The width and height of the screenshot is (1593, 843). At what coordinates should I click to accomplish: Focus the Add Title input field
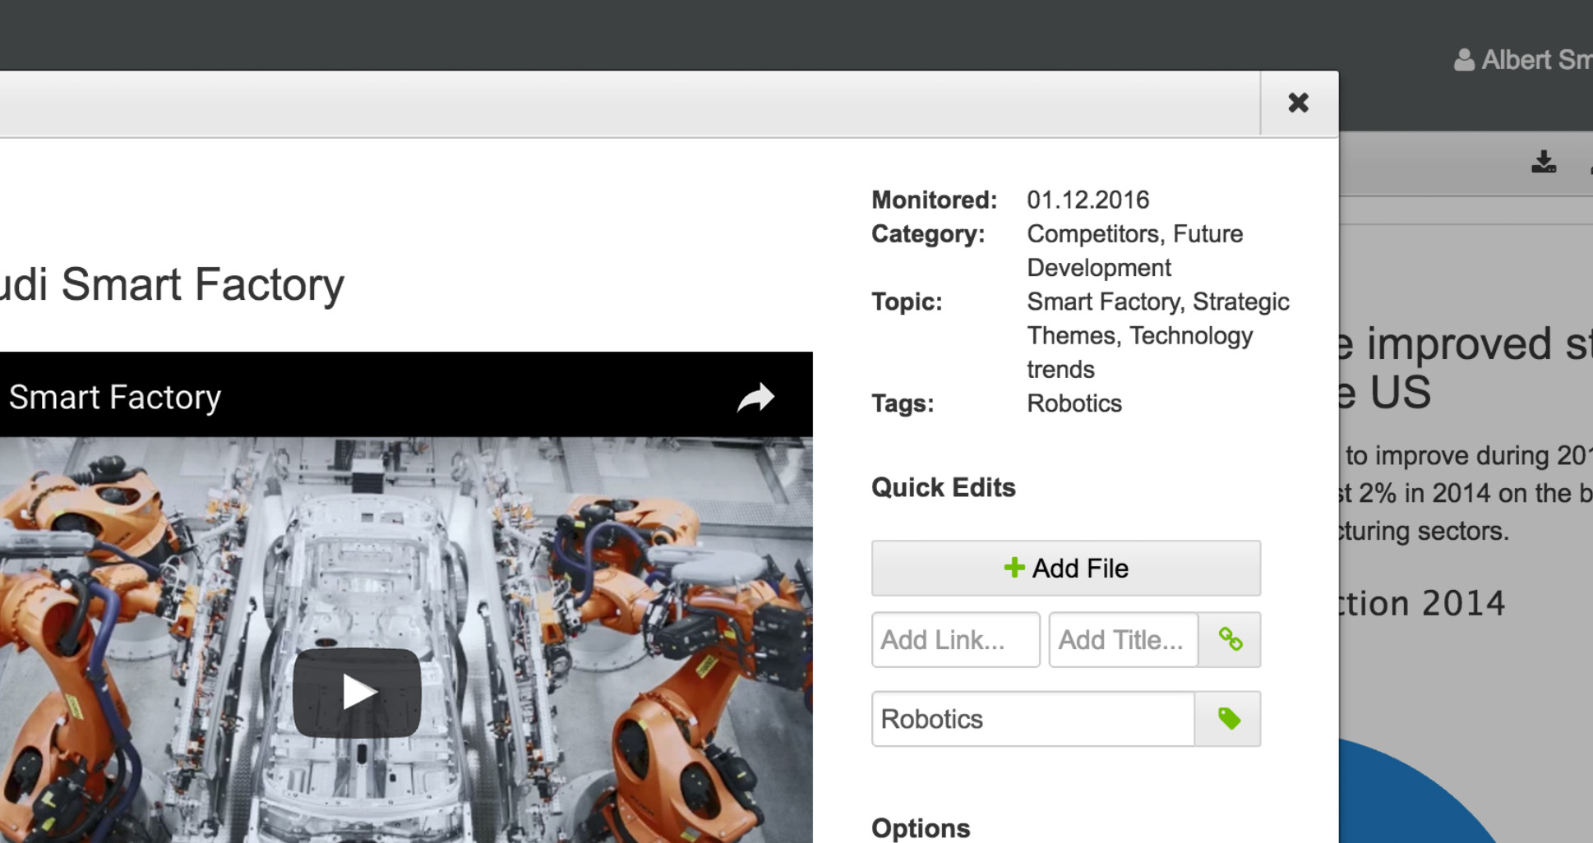1124,640
